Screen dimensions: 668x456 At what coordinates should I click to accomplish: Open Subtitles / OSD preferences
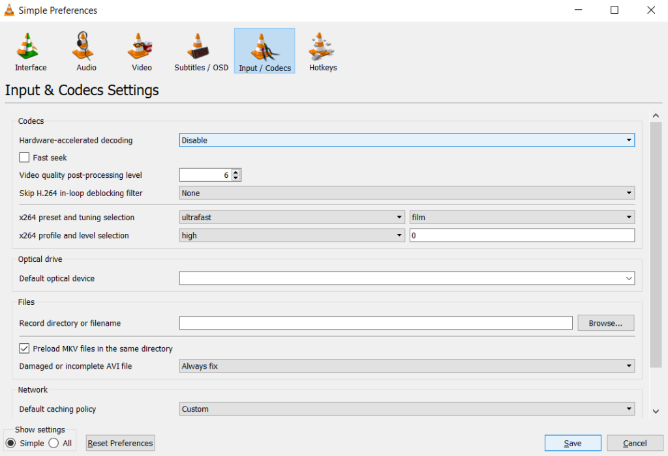pyautogui.click(x=200, y=50)
